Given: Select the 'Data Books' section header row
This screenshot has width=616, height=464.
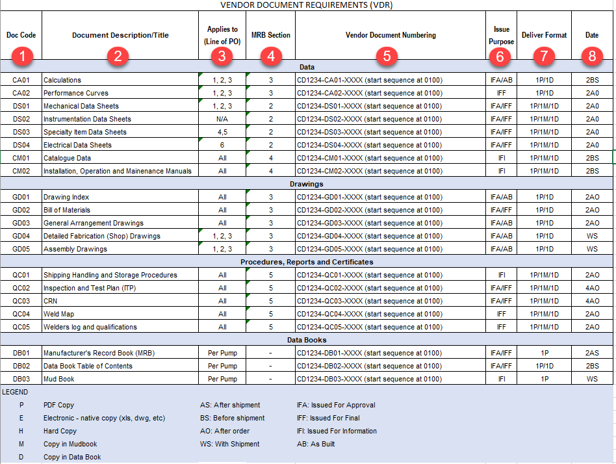Looking at the screenshot, I should (x=307, y=340).
